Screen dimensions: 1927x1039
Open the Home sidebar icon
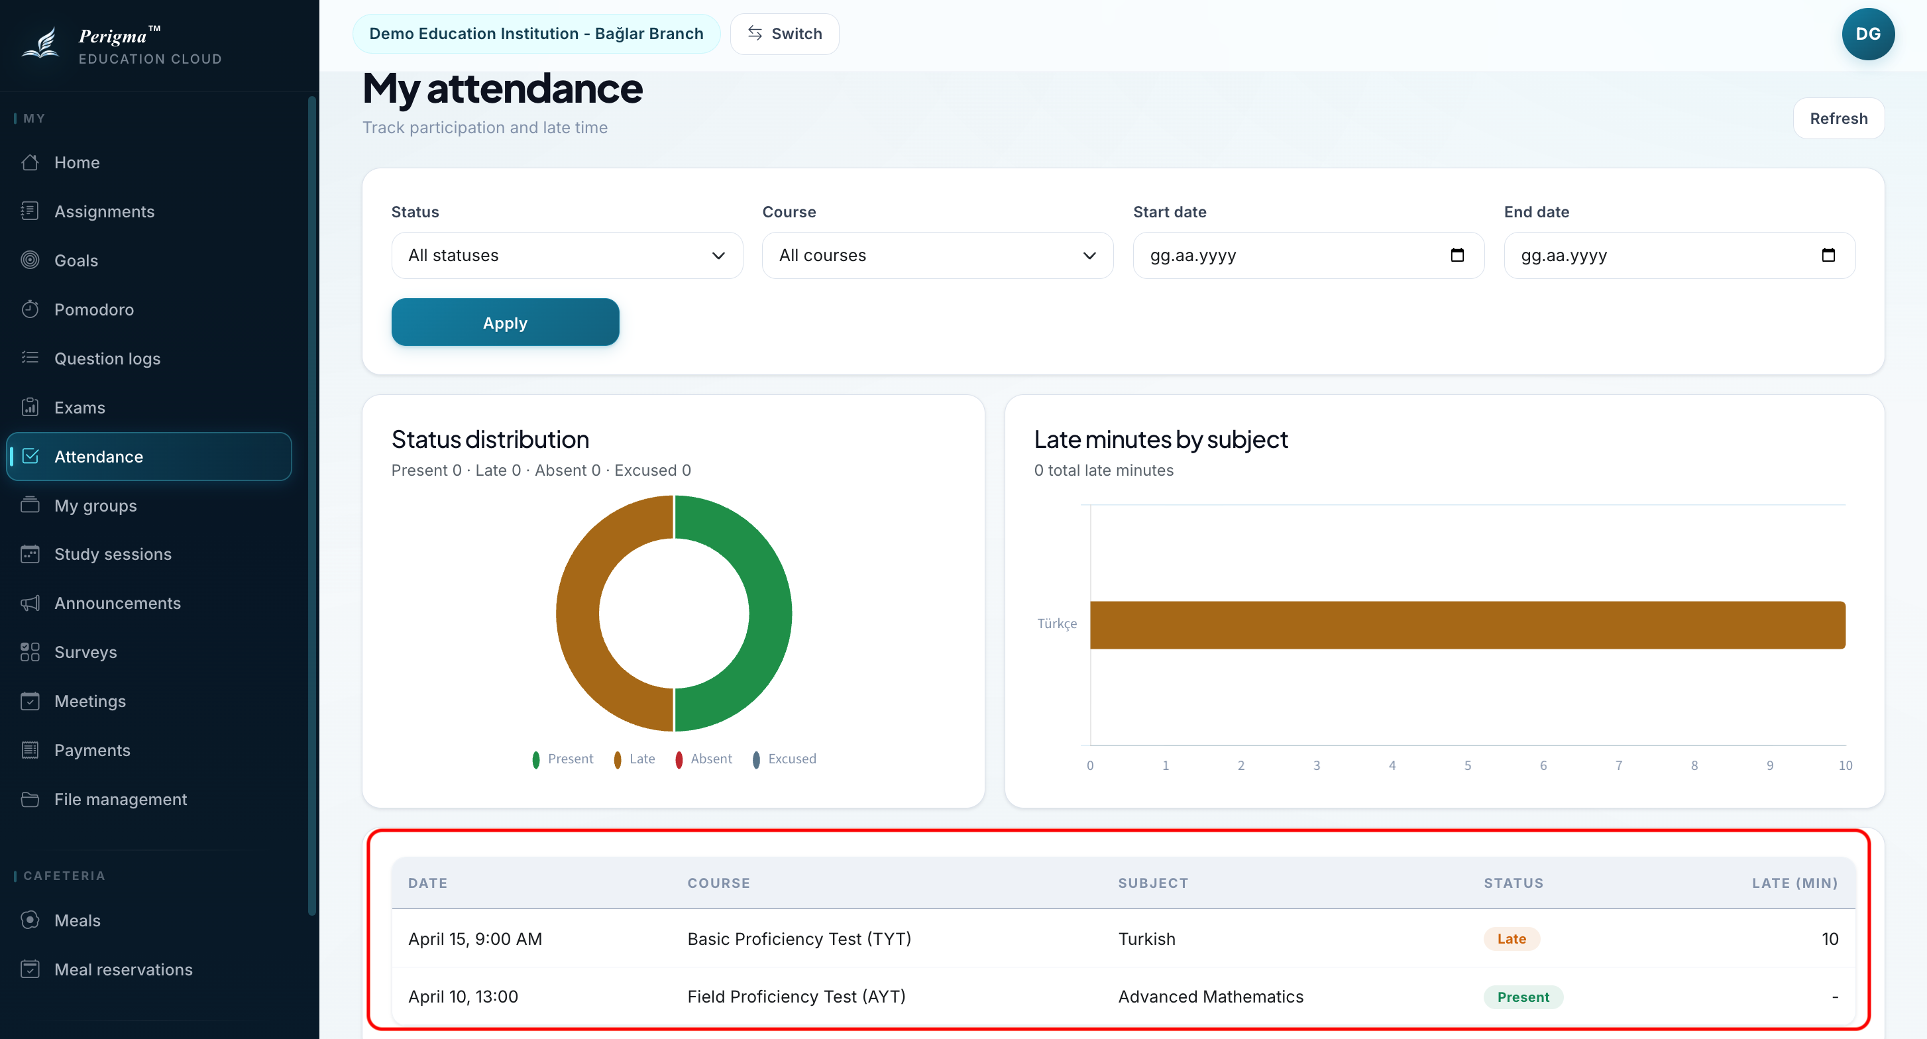click(30, 162)
